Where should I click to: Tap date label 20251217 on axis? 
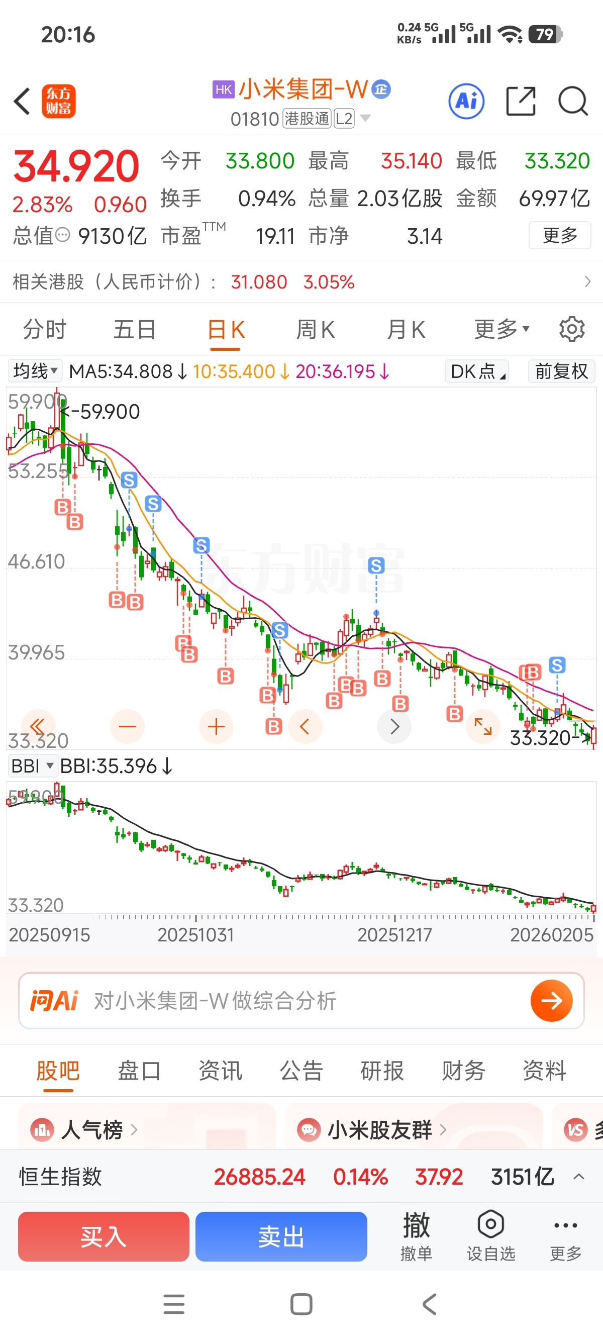point(394,934)
